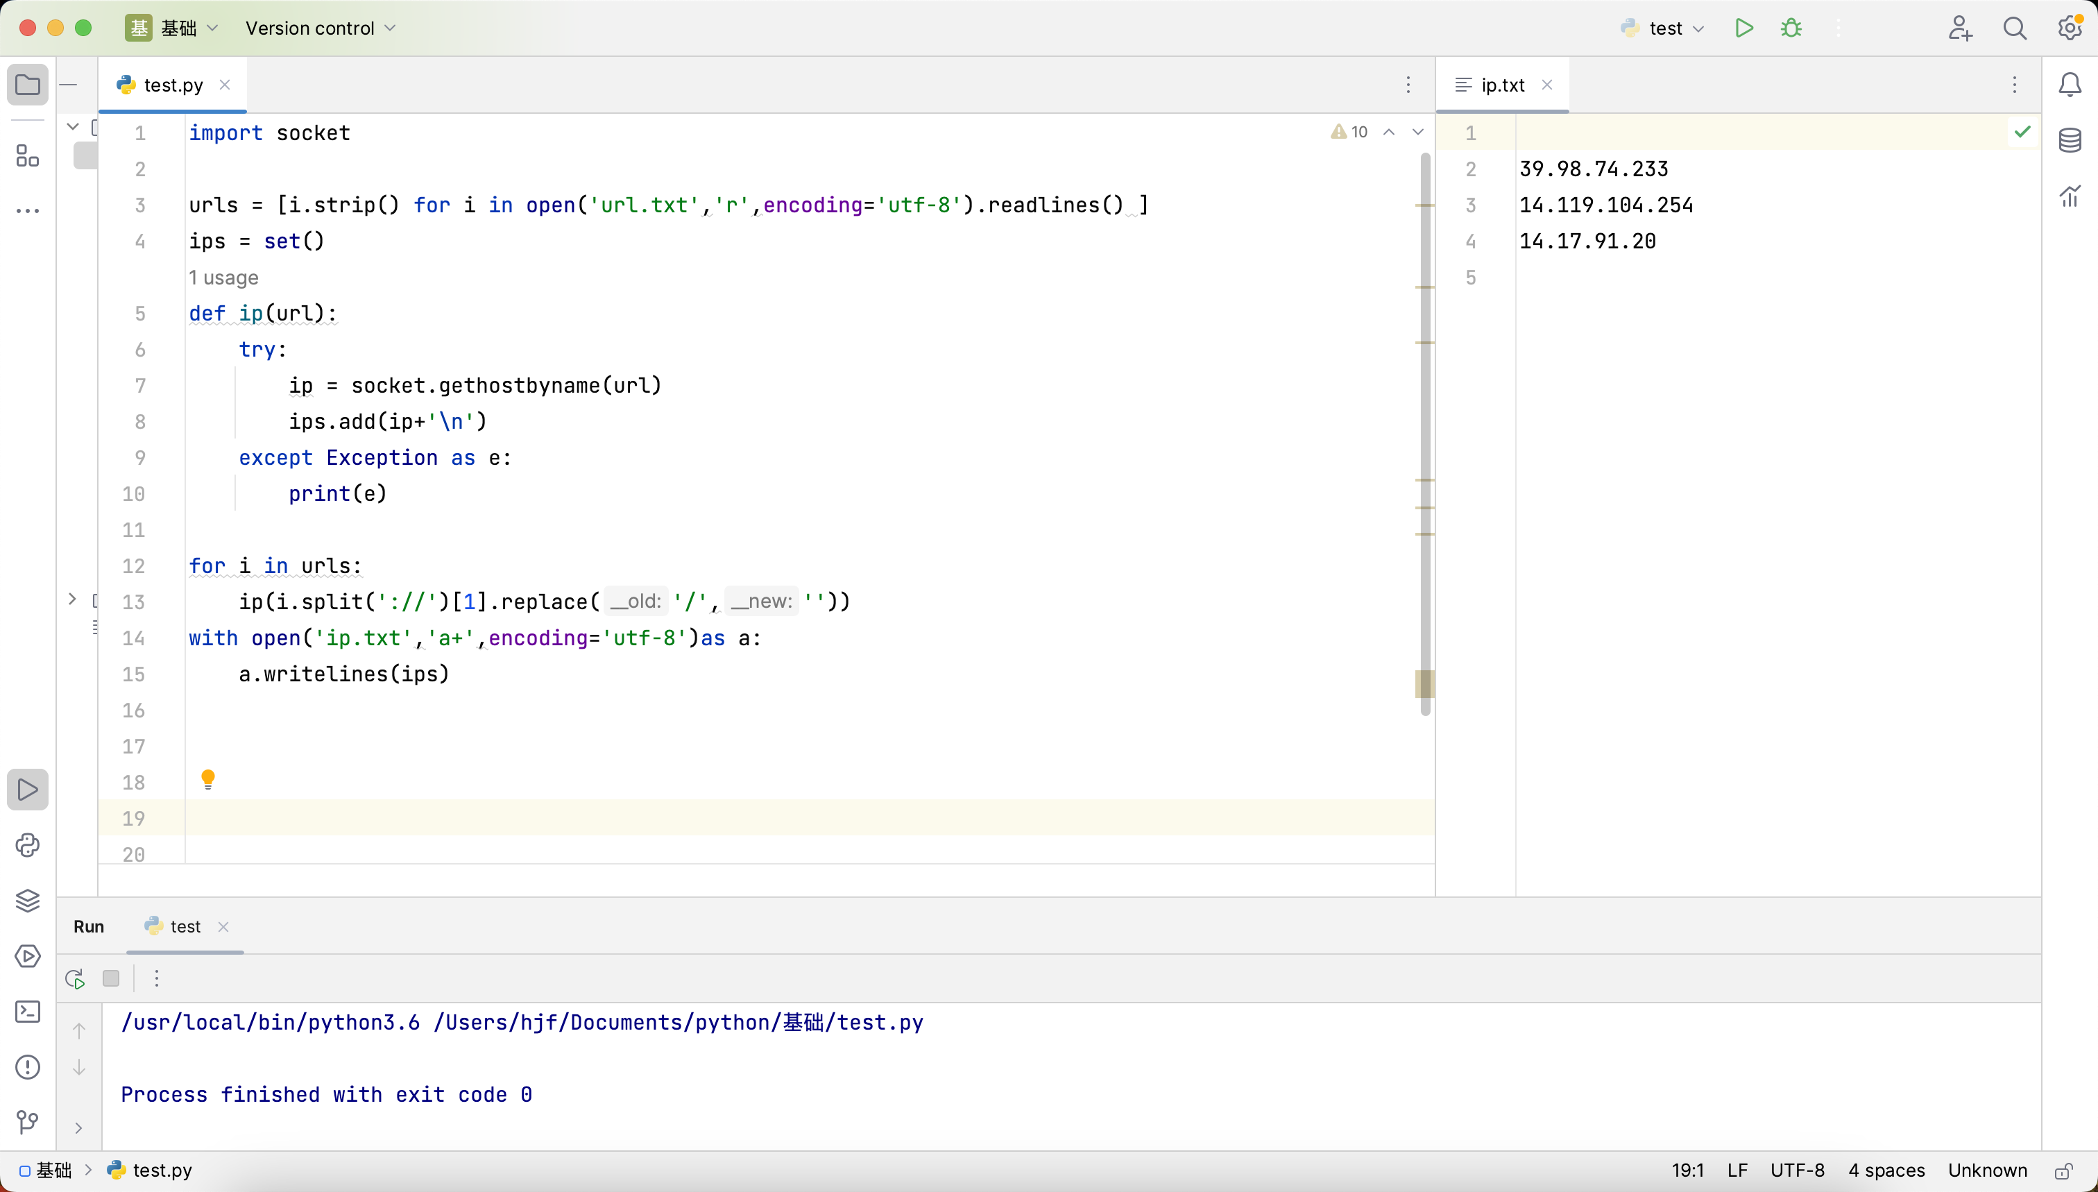Click console scroll down arrow

coord(78,1068)
